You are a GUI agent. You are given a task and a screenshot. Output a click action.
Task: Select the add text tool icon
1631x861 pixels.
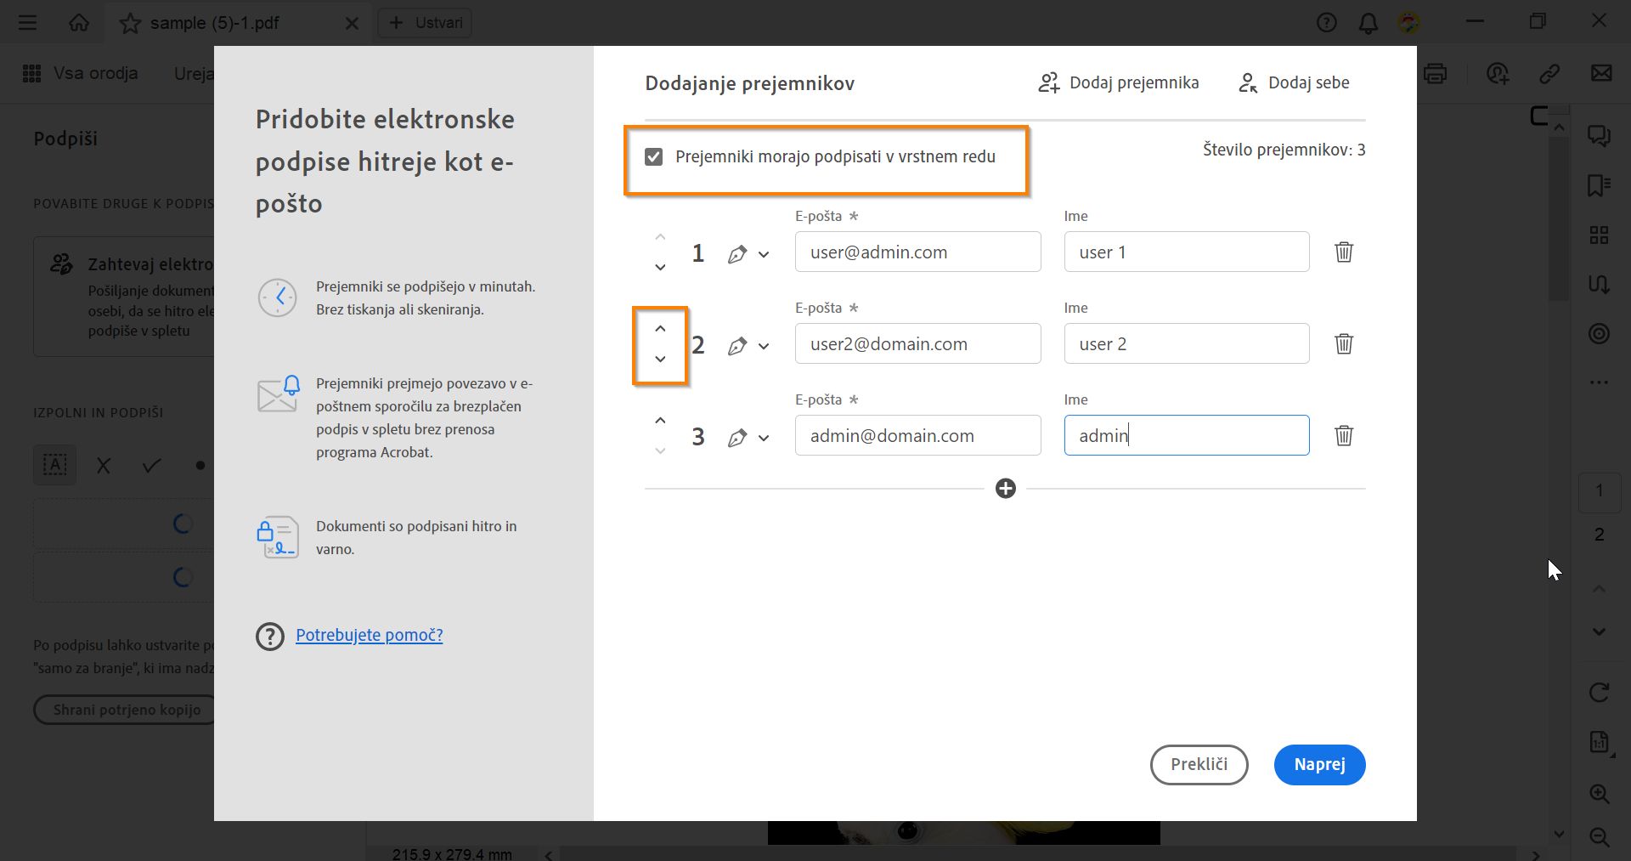pos(55,465)
